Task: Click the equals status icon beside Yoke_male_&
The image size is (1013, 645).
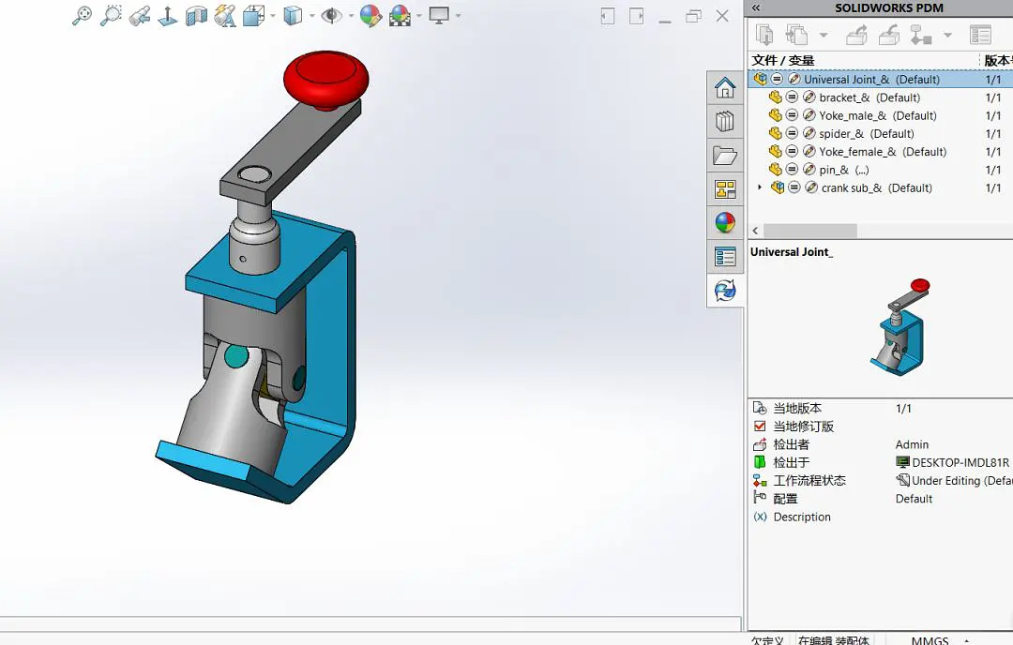Action: pos(792,115)
